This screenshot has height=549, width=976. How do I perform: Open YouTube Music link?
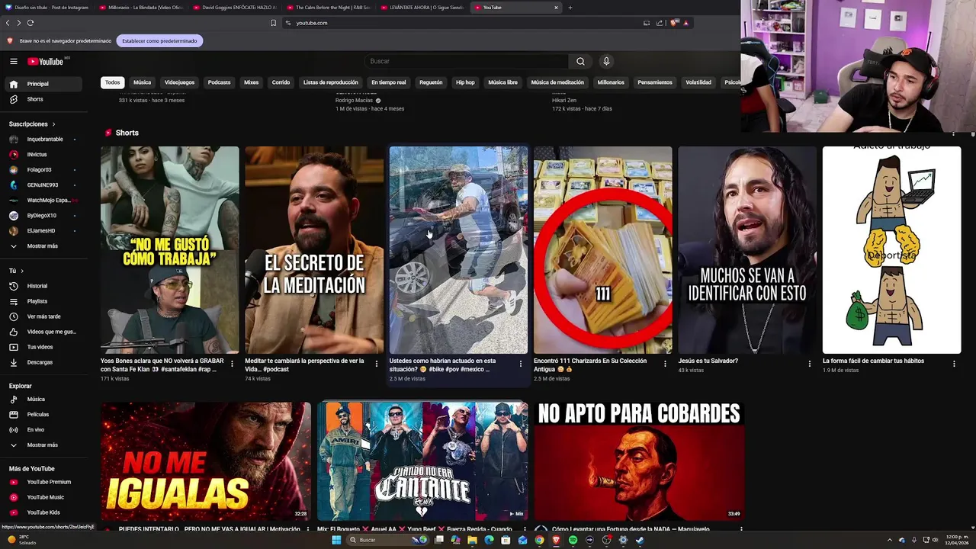43,497
